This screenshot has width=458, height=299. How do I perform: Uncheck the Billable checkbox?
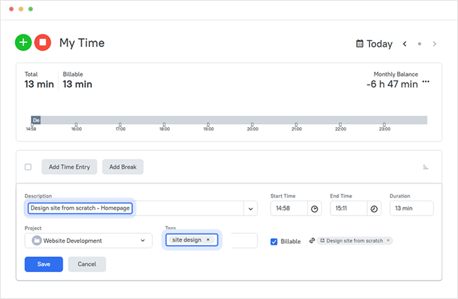pyautogui.click(x=274, y=241)
